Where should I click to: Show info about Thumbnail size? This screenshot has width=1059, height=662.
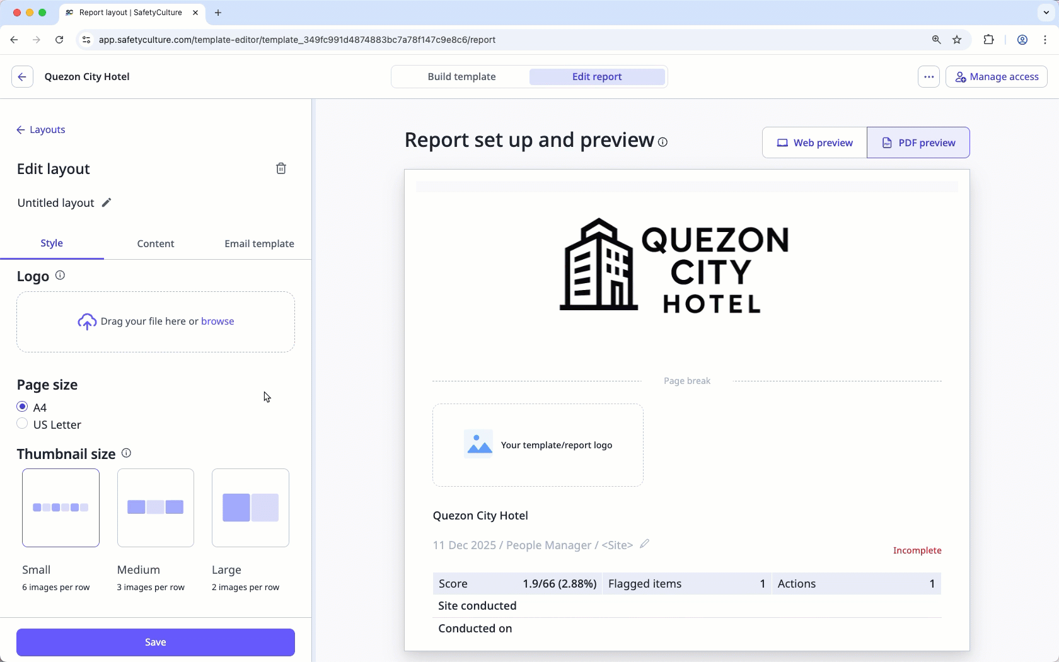(x=126, y=453)
